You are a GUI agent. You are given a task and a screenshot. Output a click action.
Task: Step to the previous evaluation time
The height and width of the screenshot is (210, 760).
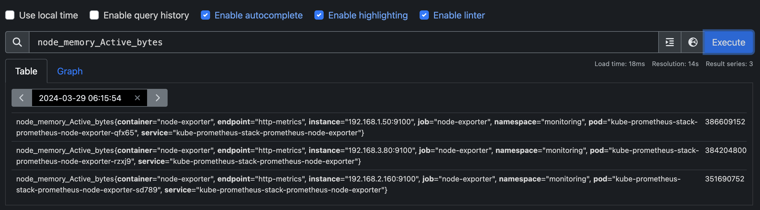22,98
